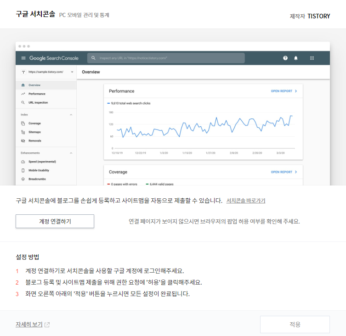Select Mobile Usability in the sidebar
The image size is (346, 336).
point(46,170)
